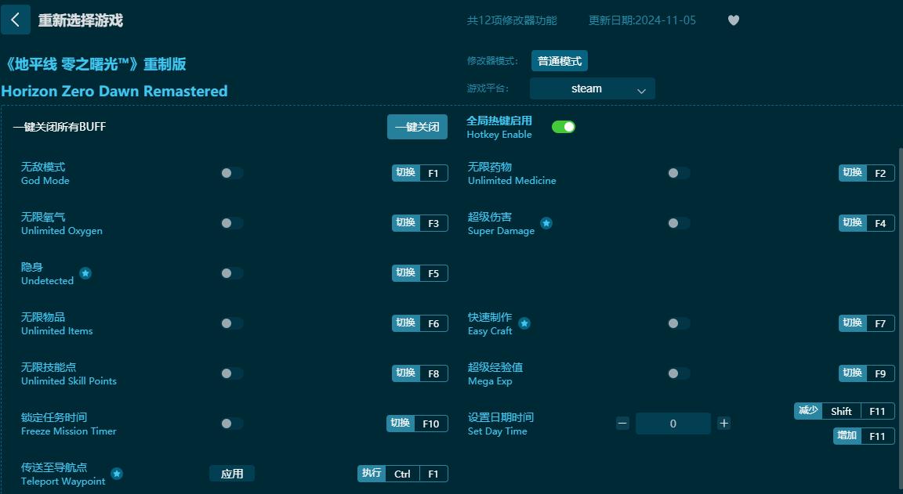Enable Easy Craft toggle
Screen dimensions: 903x494
pos(678,323)
